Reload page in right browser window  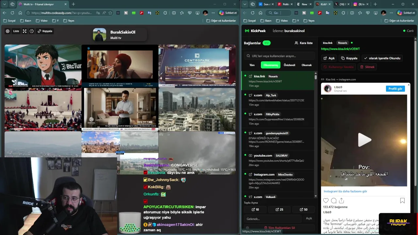252,13
